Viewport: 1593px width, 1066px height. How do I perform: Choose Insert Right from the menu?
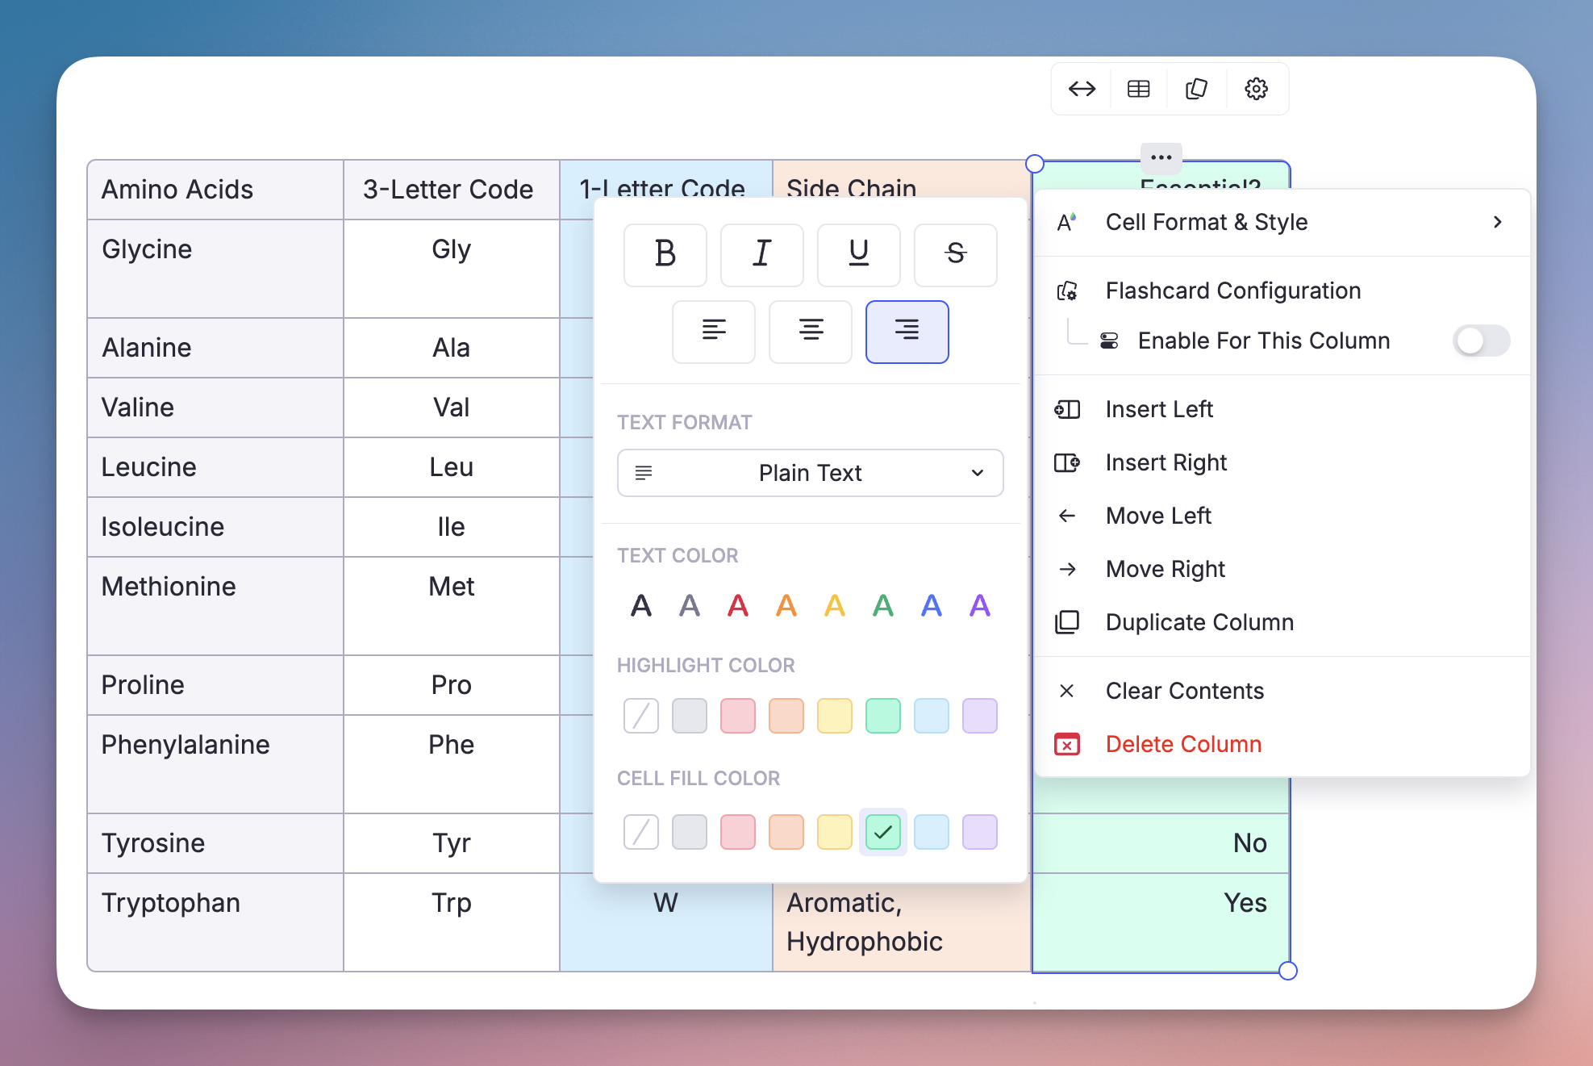tap(1166, 462)
